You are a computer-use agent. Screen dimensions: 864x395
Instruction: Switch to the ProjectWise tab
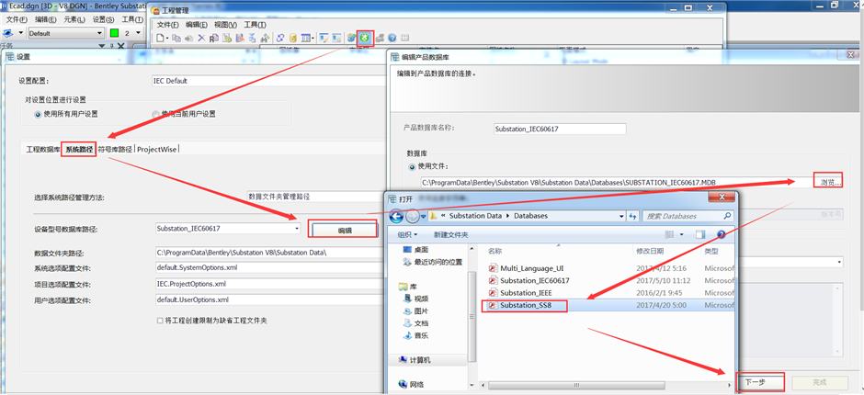coord(157,150)
